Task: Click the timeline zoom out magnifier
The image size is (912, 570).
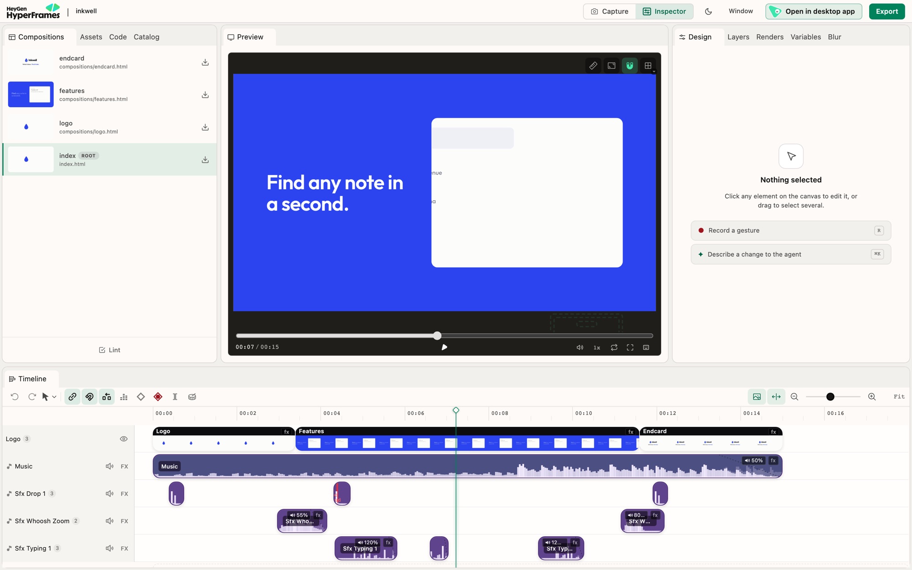Action: click(794, 397)
